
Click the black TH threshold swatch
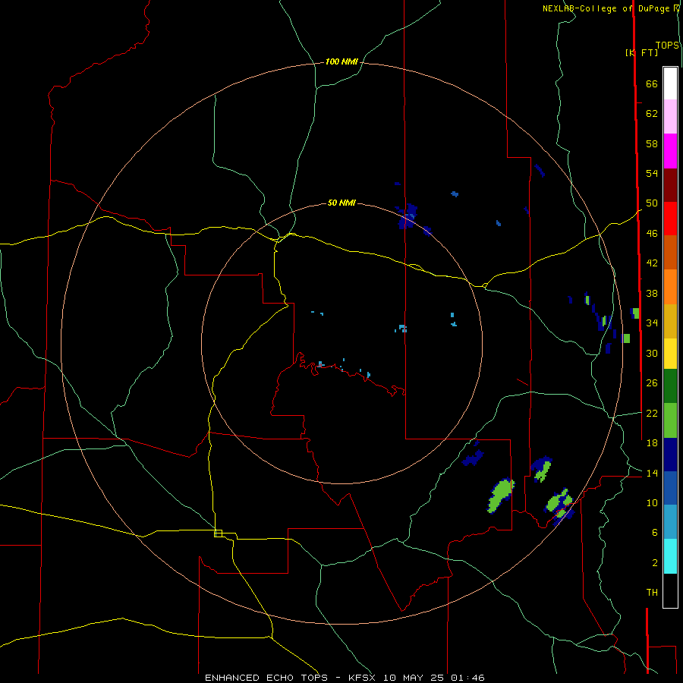click(670, 590)
